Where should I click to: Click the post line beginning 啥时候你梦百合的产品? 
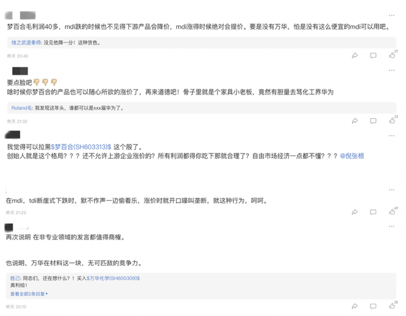pyautogui.click(x=170, y=92)
